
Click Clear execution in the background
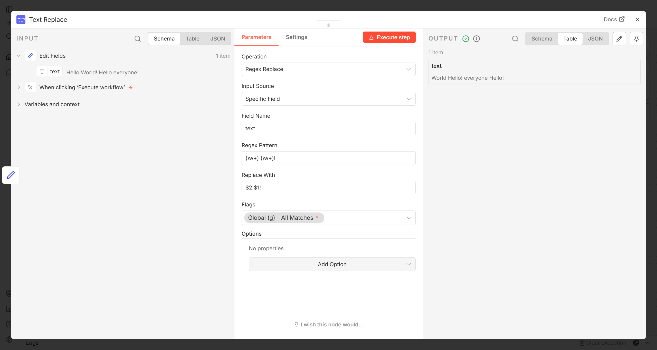coord(603,343)
